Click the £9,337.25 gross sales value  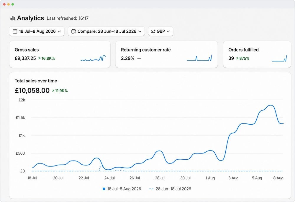pyautogui.click(x=25, y=58)
